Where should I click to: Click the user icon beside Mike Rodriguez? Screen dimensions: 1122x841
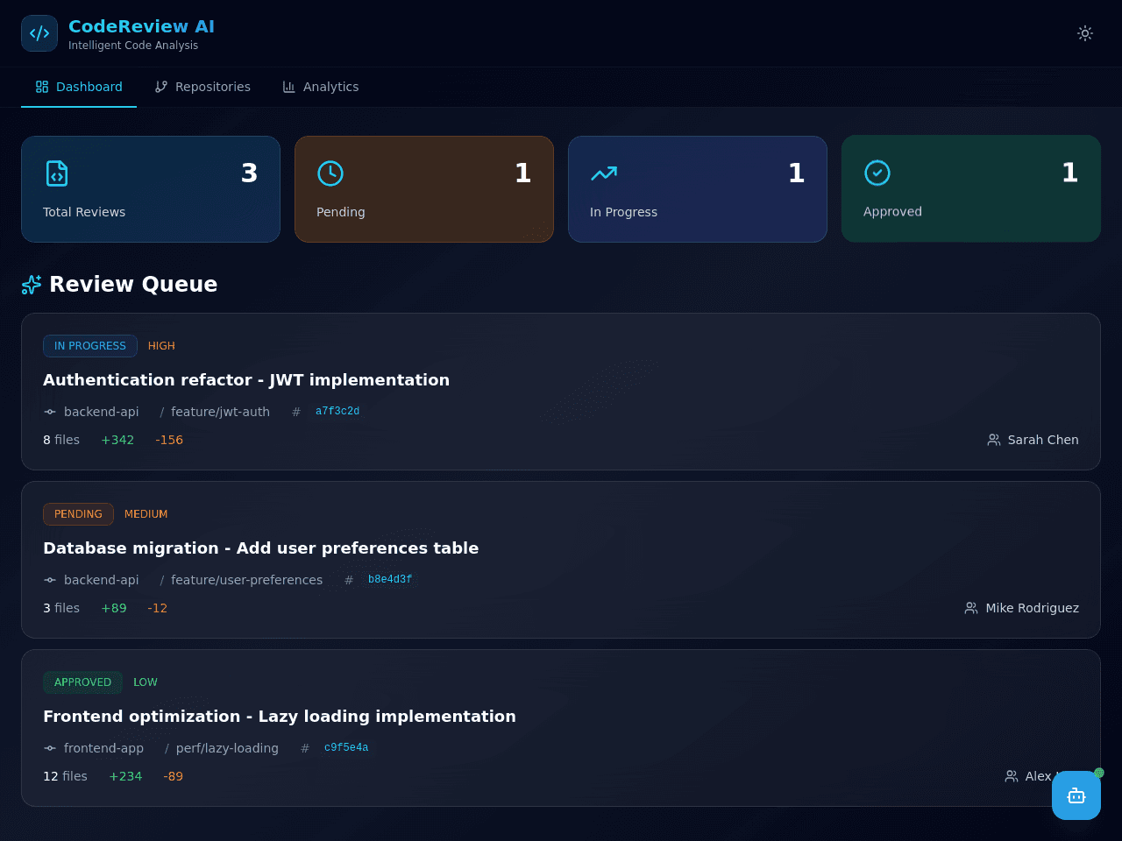click(971, 608)
